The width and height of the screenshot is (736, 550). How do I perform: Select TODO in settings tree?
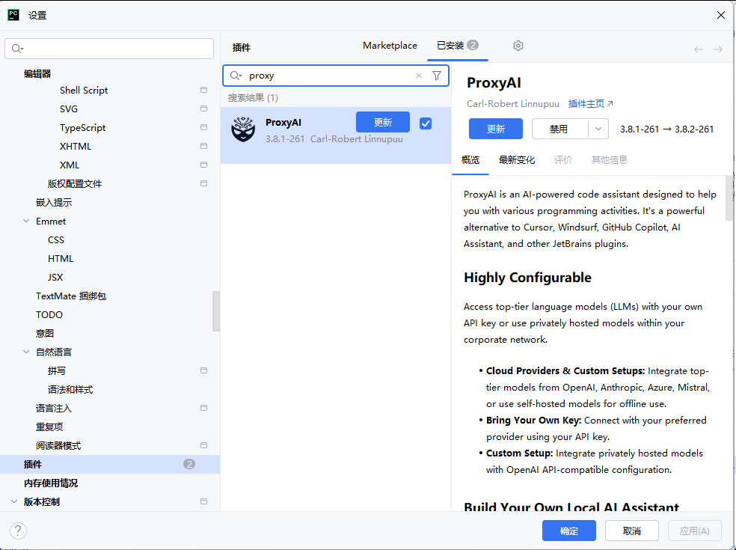tap(49, 315)
